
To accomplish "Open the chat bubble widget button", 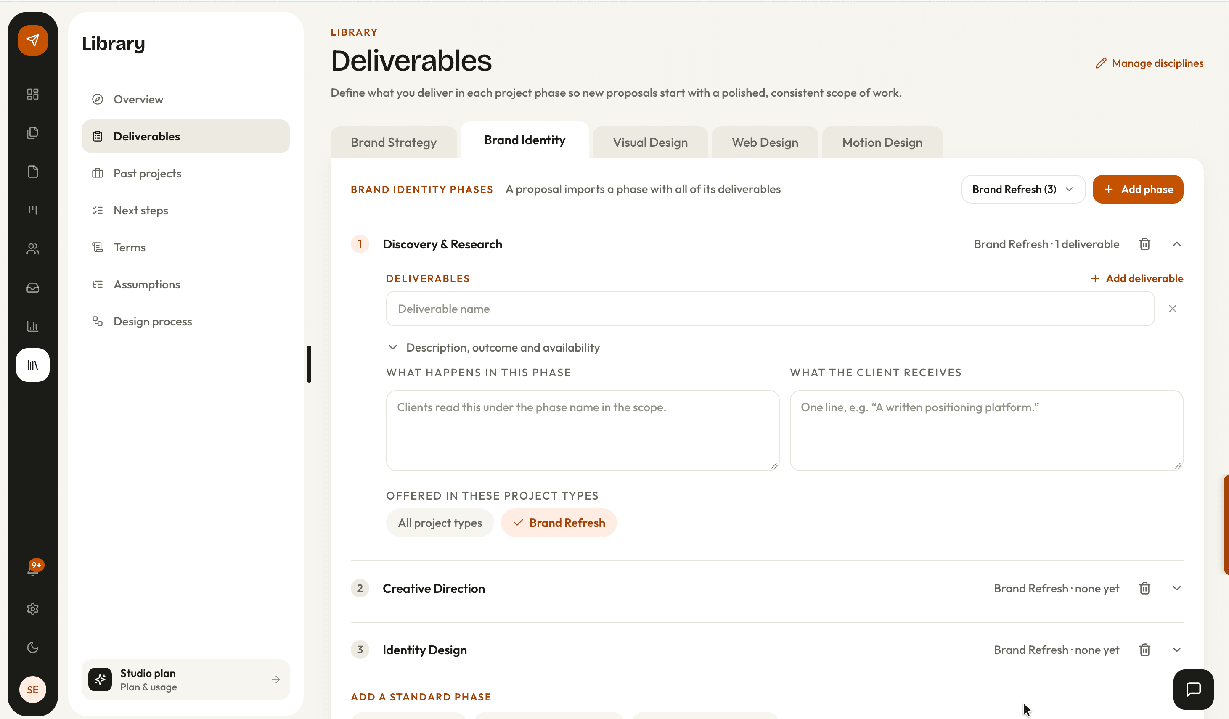I will 1193,689.
